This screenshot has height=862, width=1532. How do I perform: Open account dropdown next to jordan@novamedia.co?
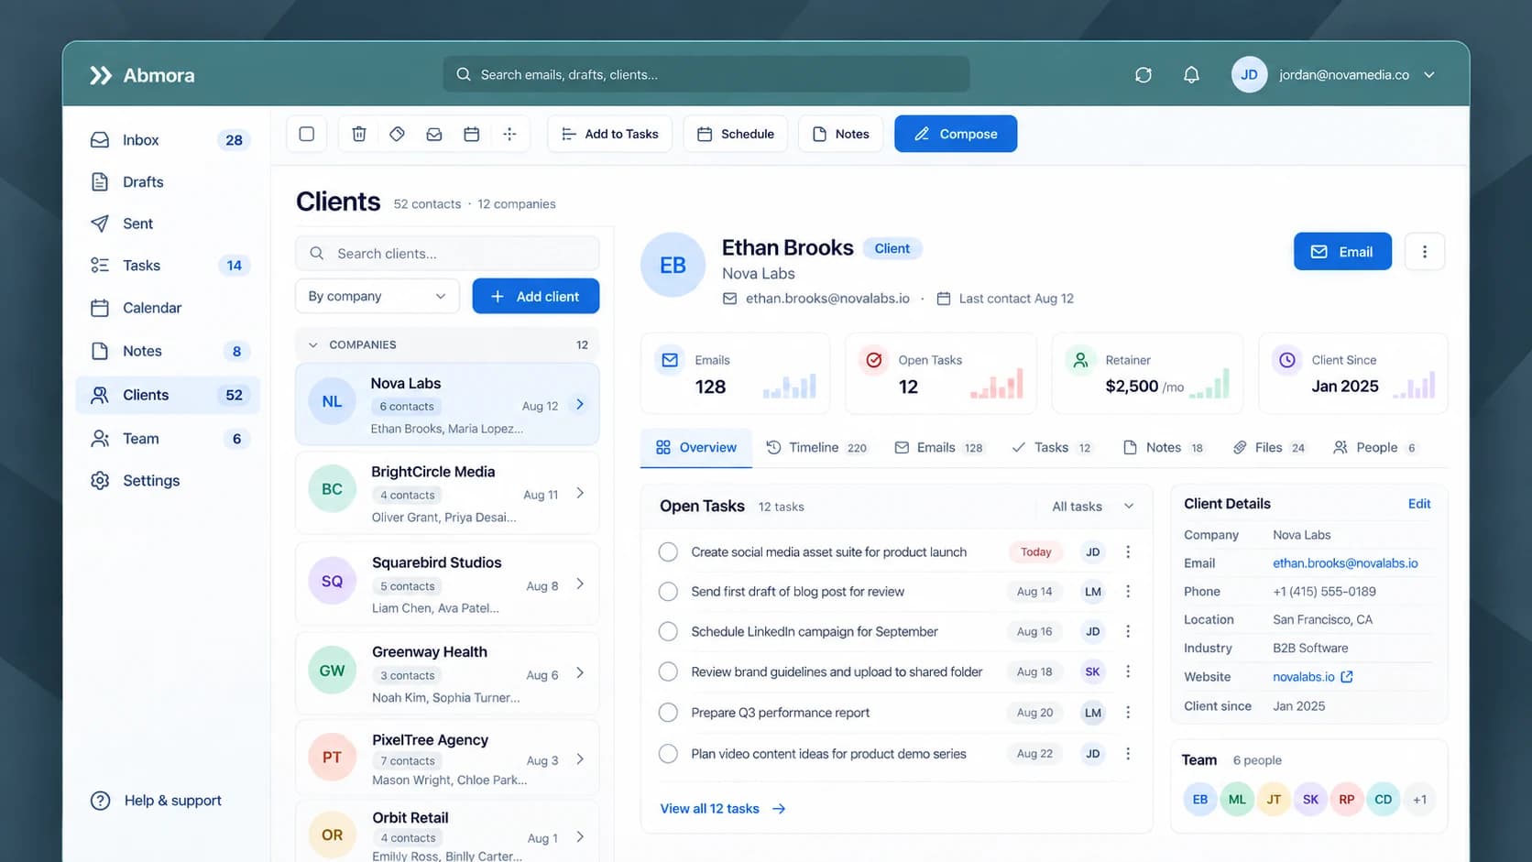click(x=1429, y=75)
